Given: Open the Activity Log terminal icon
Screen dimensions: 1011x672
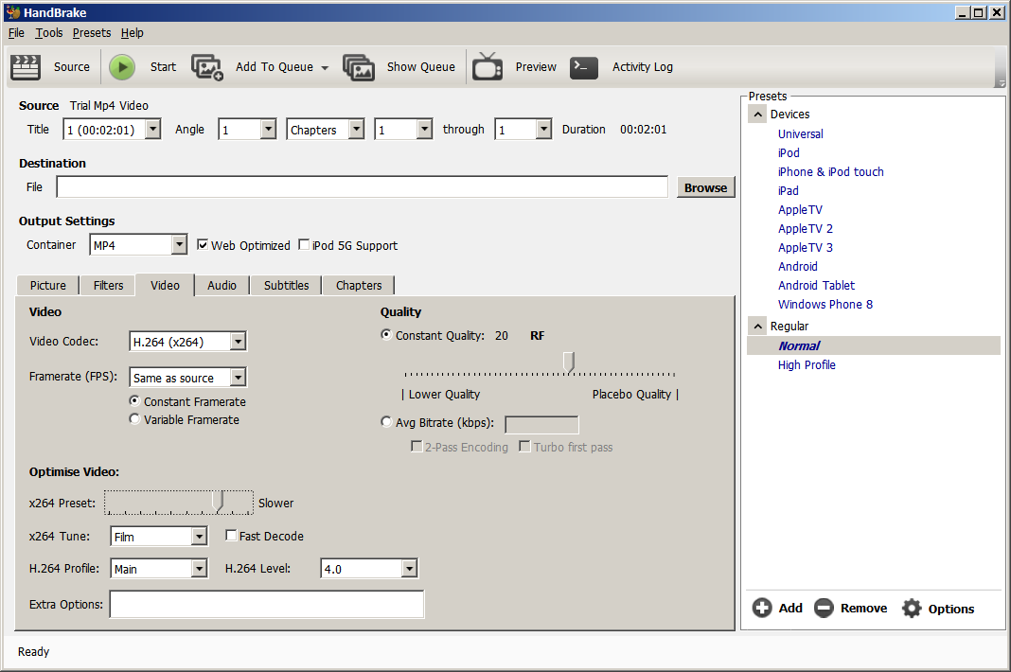Looking at the screenshot, I should [584, 67].
